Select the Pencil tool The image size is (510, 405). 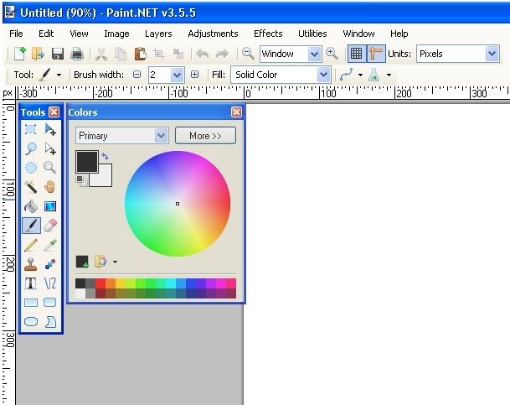click(31, 245)
